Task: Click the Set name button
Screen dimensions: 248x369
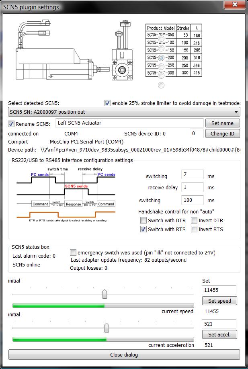Action: (222, 123)
